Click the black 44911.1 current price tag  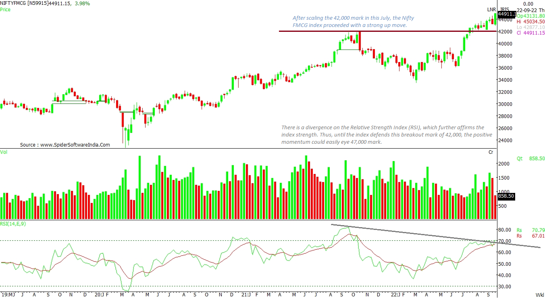point(507,14)
